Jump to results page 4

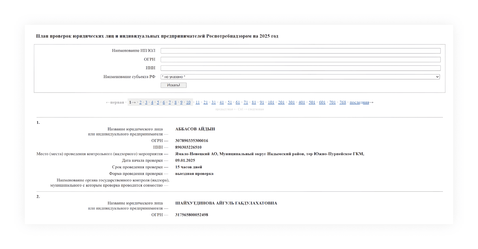pos(152,102)
